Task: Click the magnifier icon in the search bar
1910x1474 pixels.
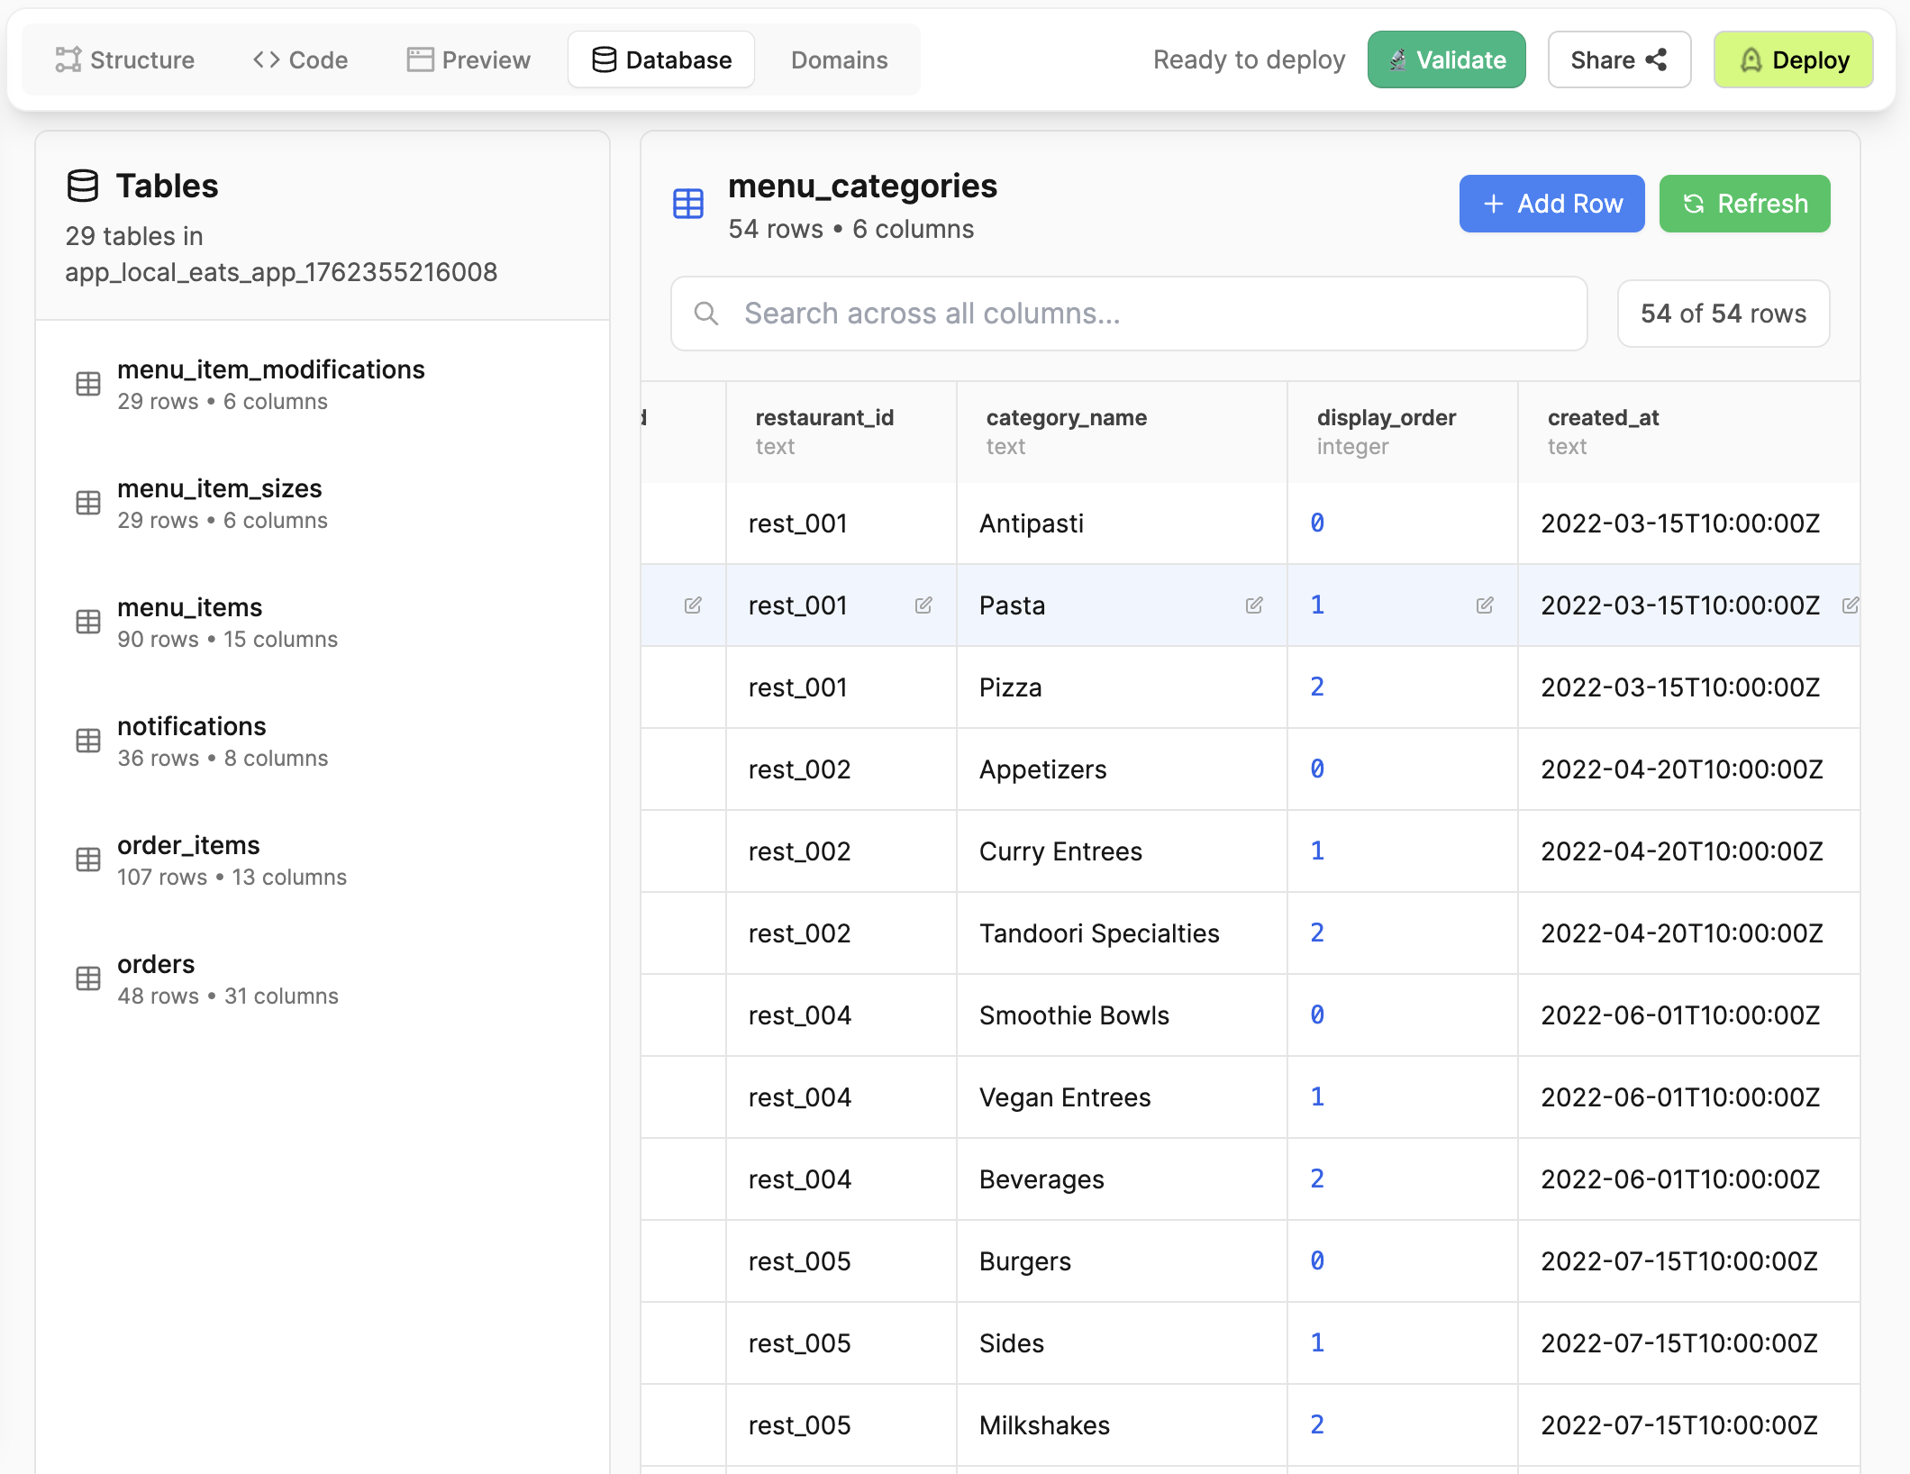Action: point(707,314)
